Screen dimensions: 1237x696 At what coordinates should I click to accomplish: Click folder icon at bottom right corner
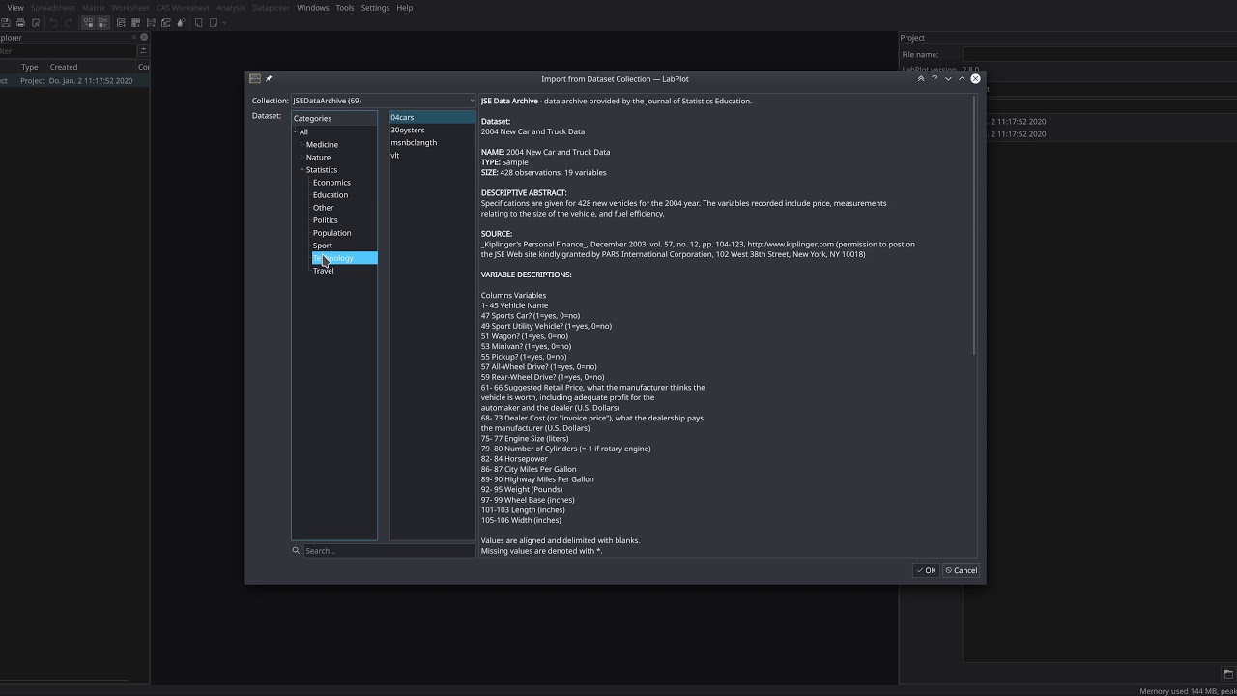(x=1227, y=674)
